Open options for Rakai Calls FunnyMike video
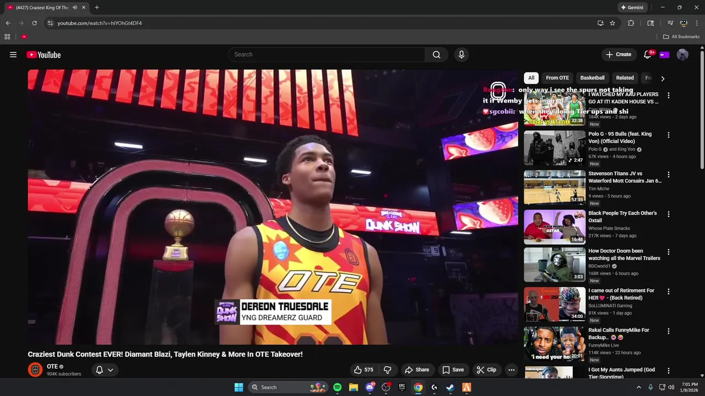The width and height of the screenshot is (705, 396). (669, 331)
